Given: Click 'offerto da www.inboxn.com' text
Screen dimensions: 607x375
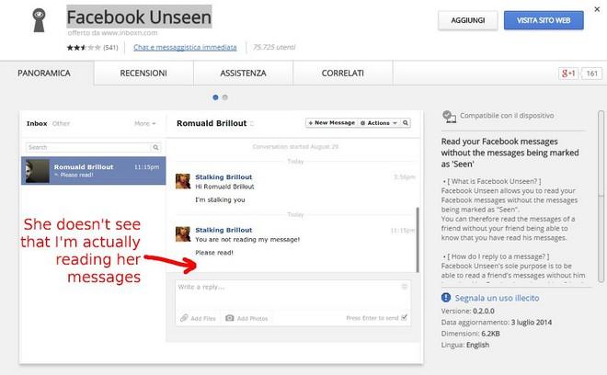Looking at the screenshot, I should [x=112, y=33].
